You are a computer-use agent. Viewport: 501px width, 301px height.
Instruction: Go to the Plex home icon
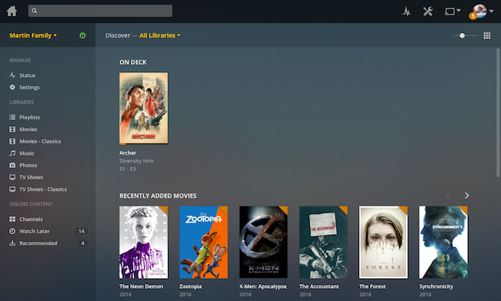coord(12,11)
